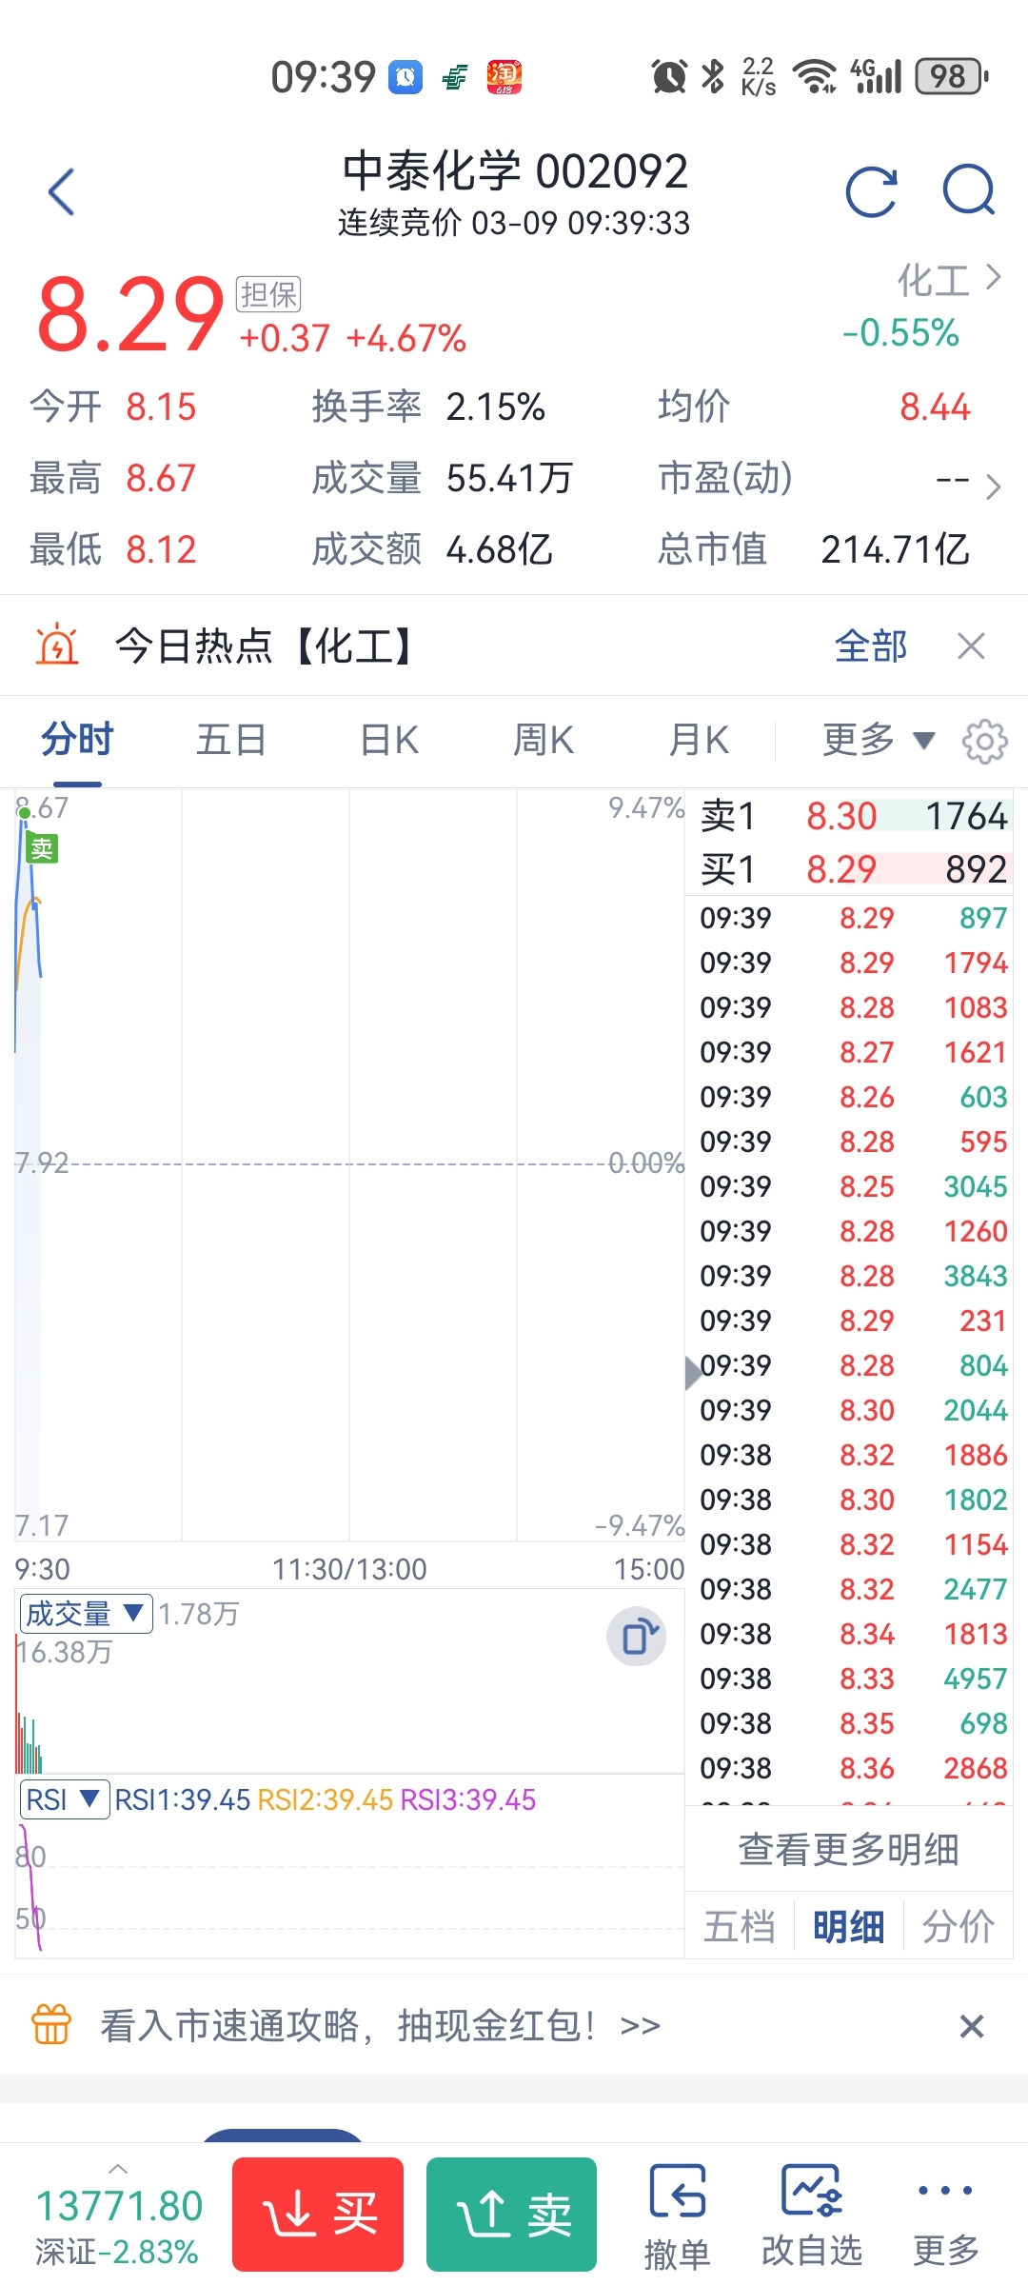1028x2285 pixels.
Task: Open chart settings gear icon
Action: coord(984,741)
